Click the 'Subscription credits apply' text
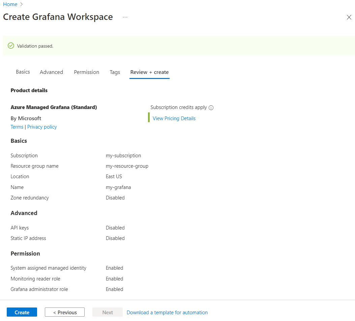 pos(179,107)
